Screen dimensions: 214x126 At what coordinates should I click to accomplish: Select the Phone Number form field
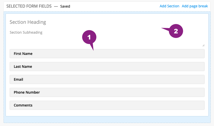(107, 92)
